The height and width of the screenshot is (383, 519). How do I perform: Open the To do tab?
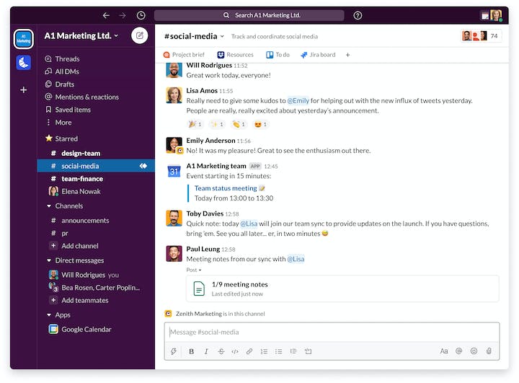pyautogui.click(x=278, y=55)
